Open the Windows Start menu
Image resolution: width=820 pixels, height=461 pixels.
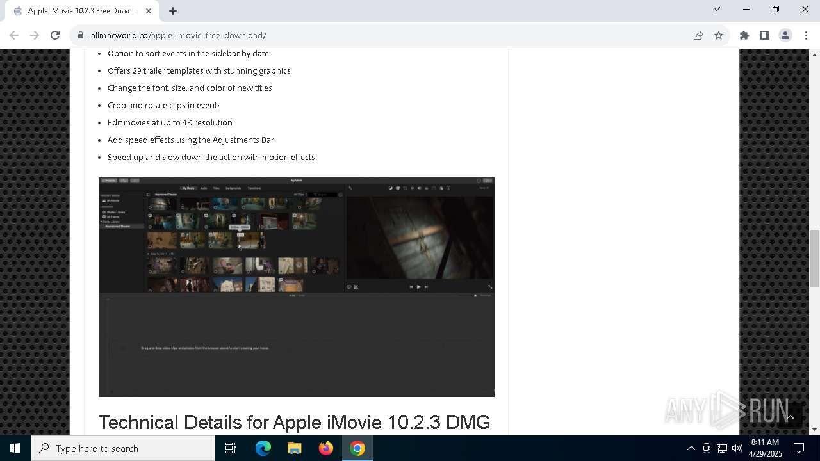pos(15,448)
